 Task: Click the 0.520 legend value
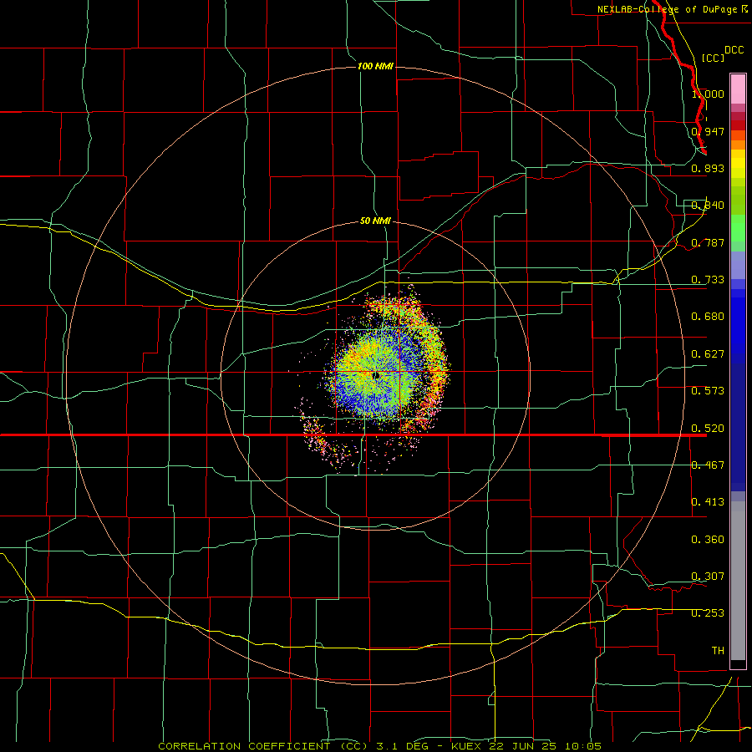708,429
